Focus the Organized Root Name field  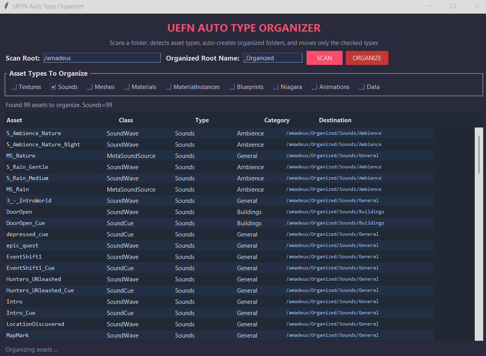click(x=273, y=58)
